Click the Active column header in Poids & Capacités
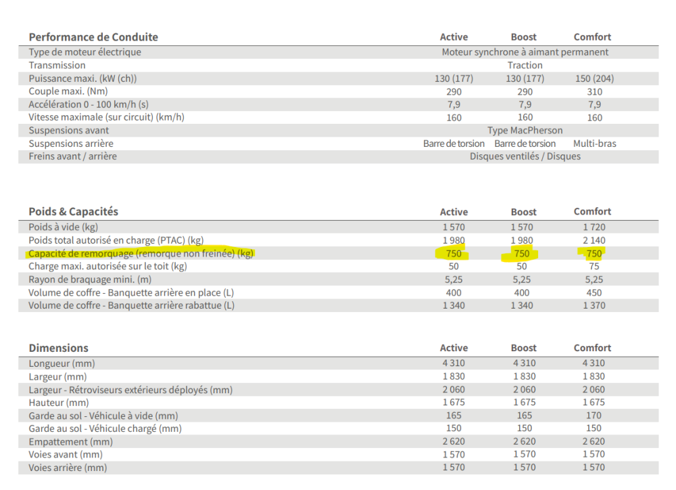This screenshot has width=676, height=490. click(x=454, y=212)
